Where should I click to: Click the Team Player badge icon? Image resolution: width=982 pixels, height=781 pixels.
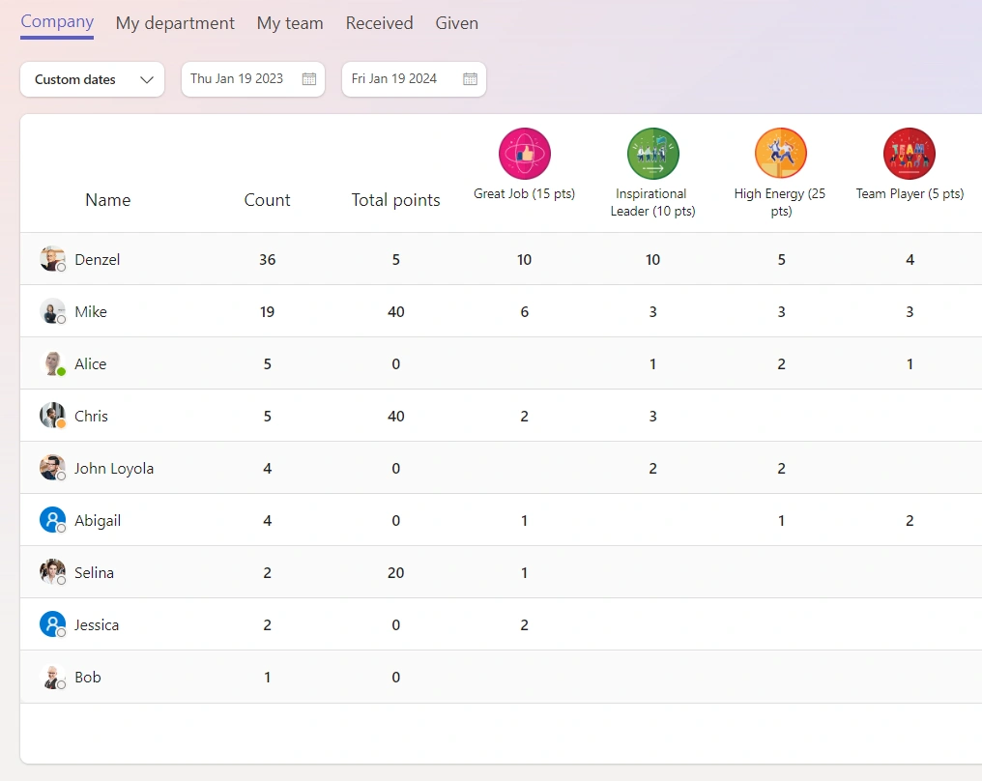909,154
